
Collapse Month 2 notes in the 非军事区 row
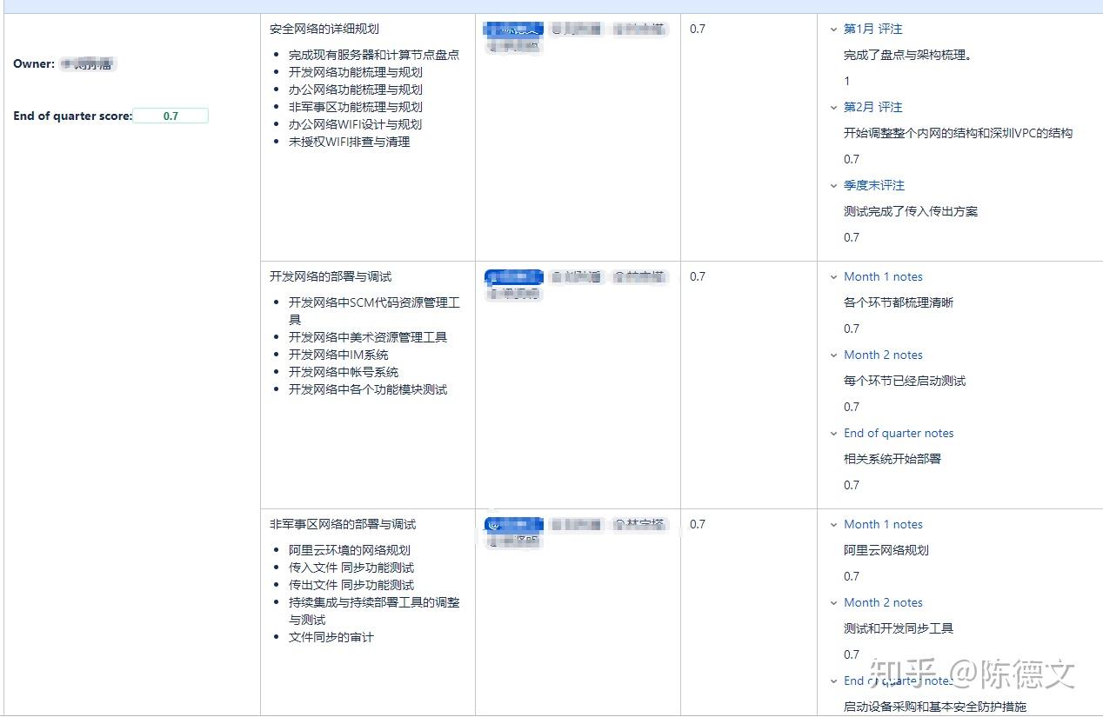point(834,602)
